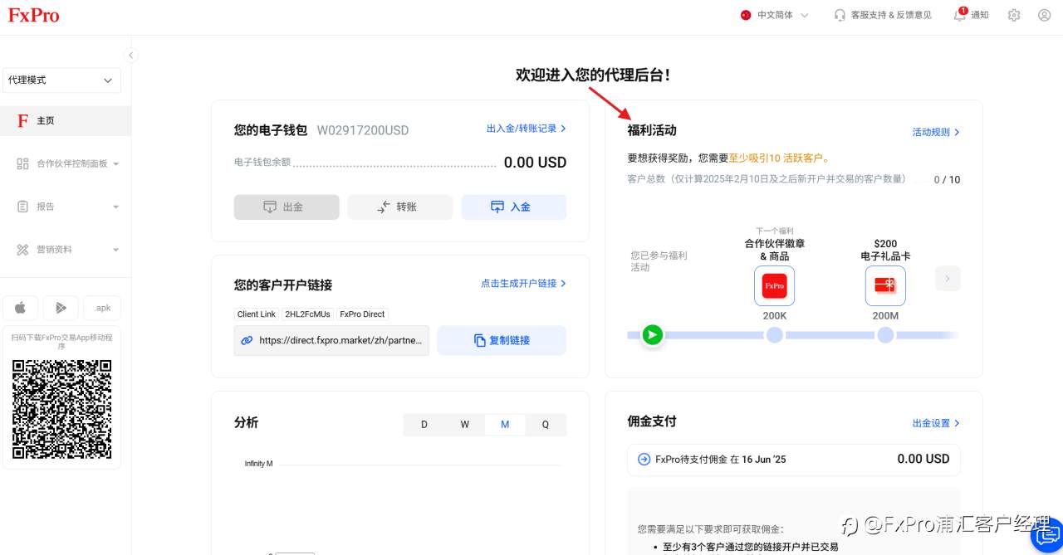The image size is (1063, 555).
Task: Click the green play marker on progress bar
Action: [653, 335]
